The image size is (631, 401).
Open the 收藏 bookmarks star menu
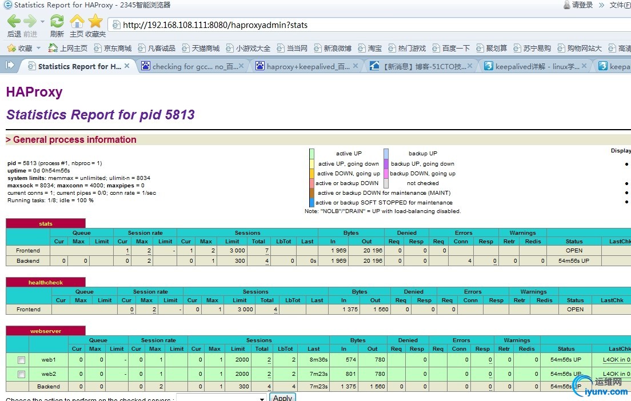[x=19, y=48]
